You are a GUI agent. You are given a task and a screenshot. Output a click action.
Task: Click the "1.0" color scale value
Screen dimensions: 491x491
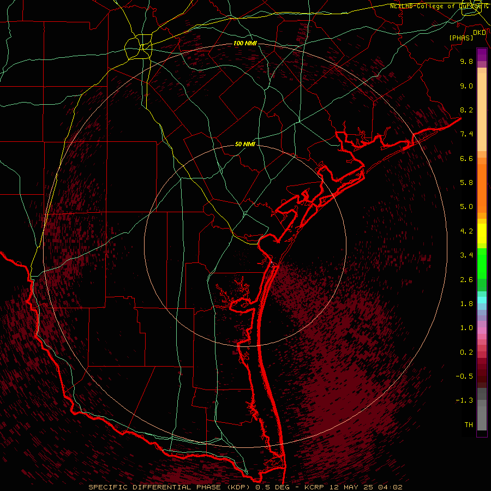(466, 328)
